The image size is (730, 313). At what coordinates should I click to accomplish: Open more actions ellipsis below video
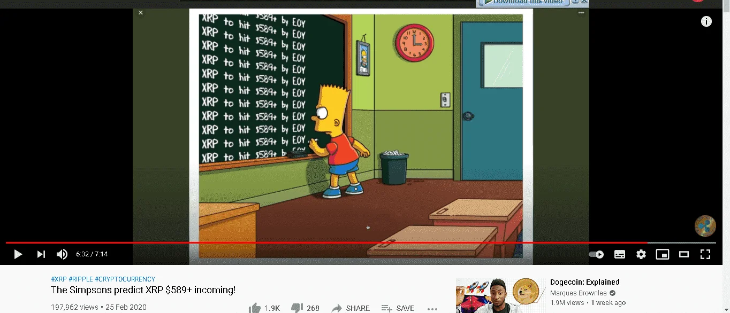pyautogui.click(x=432, y=309)
